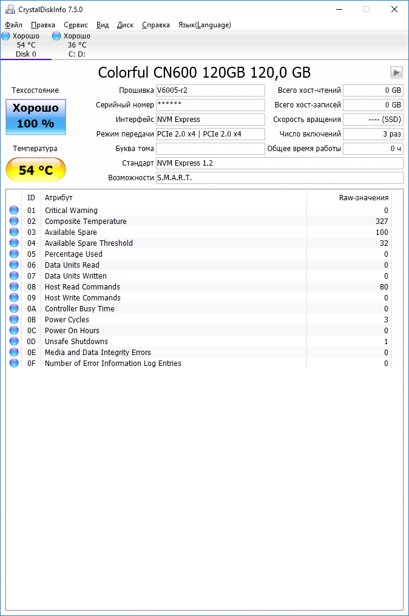
Task: Click raw value 32 of Available Spare Threshold
Action: [x=384, y=243]
